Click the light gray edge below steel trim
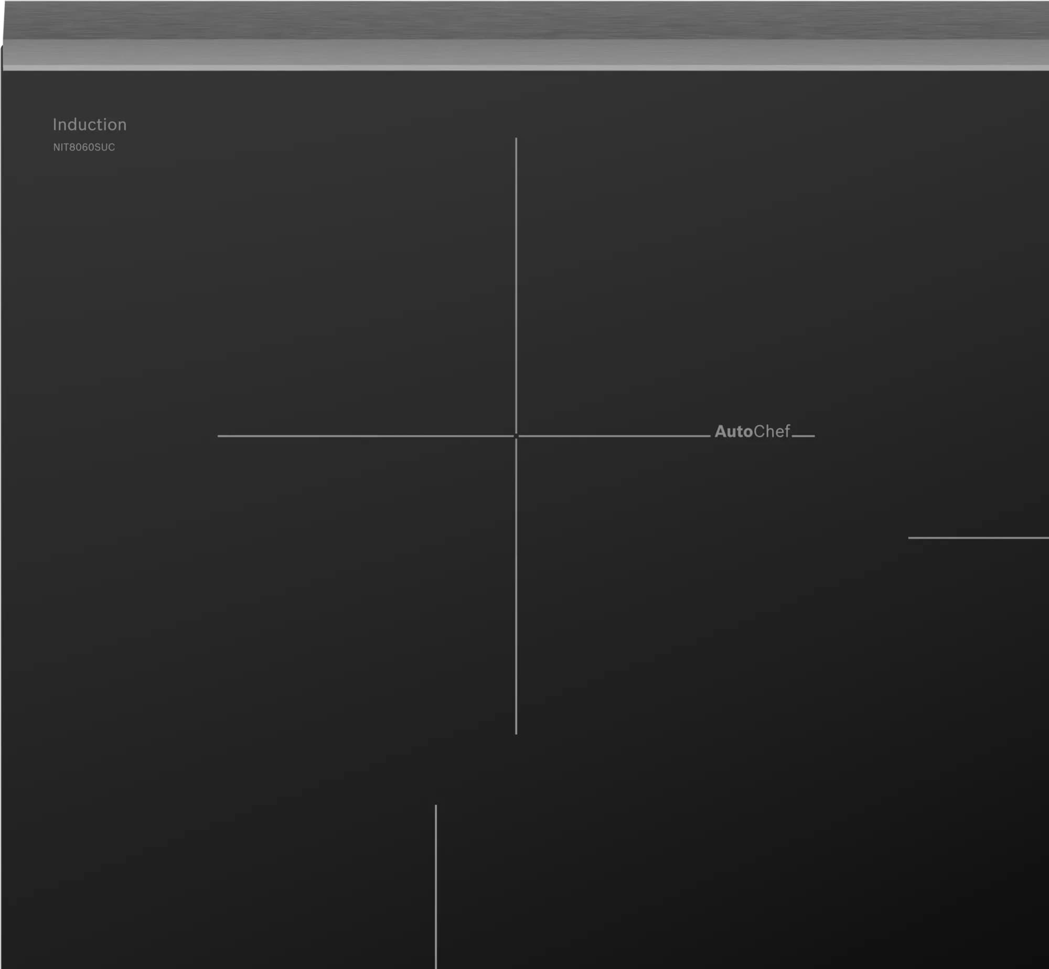Image resolution: width=1049 pixels, height=969 pixels. pyautogui.click(x=525, y=68)
